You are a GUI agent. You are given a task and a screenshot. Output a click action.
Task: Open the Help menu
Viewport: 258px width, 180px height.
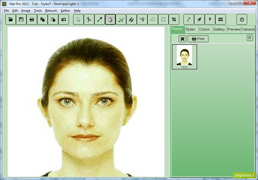(x=77, y=11)
